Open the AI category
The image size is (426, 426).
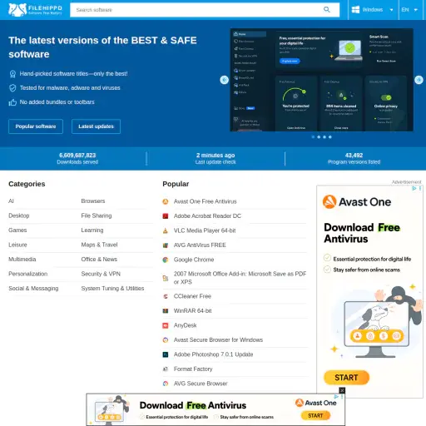[x=11, y=201]
